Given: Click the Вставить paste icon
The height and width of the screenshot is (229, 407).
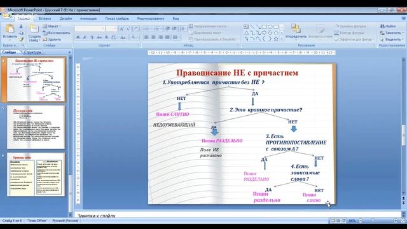Looking at the screenshot, I should tap(10, 29).
